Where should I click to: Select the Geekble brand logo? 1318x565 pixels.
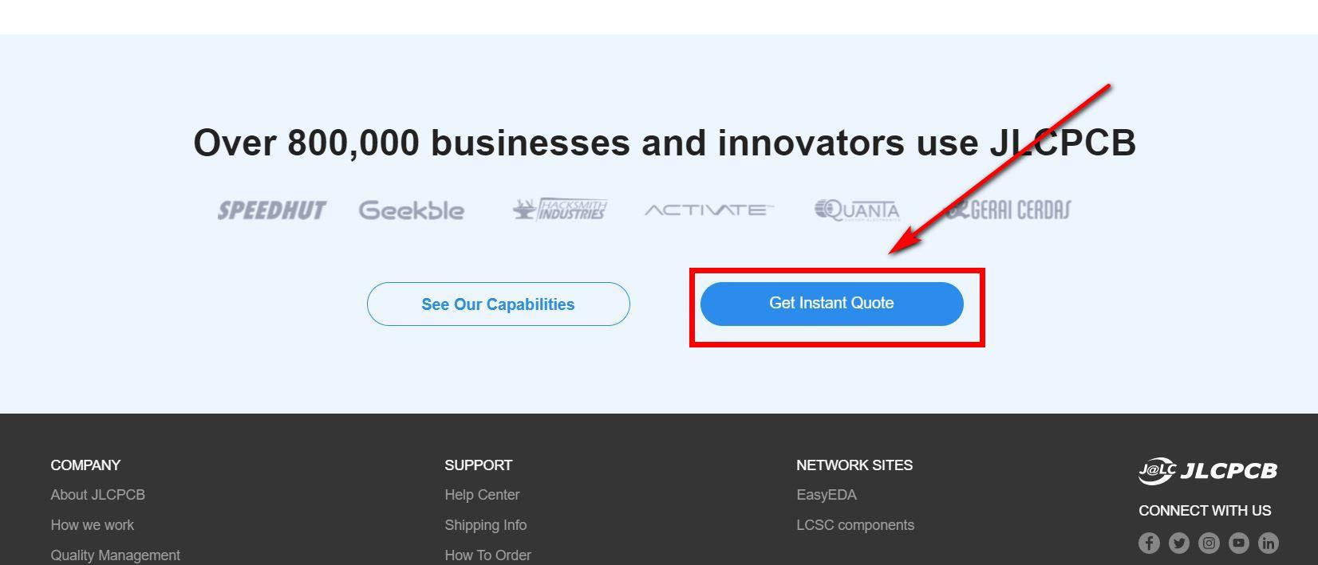(412, 210)
